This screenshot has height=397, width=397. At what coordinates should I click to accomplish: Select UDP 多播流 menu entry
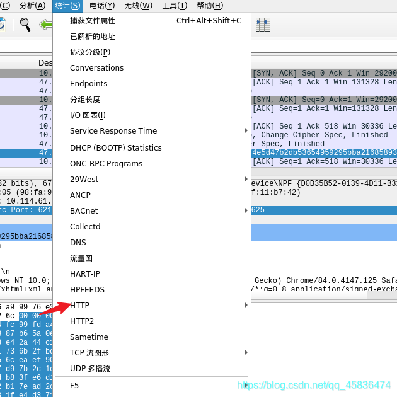click(x=152, y=369)
